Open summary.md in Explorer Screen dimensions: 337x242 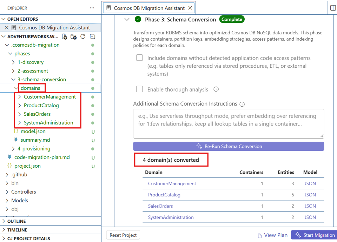click(x=35, y=140)
